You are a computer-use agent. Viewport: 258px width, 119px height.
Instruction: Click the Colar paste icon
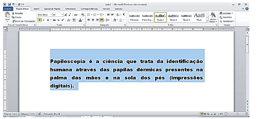tap(7, 15)
